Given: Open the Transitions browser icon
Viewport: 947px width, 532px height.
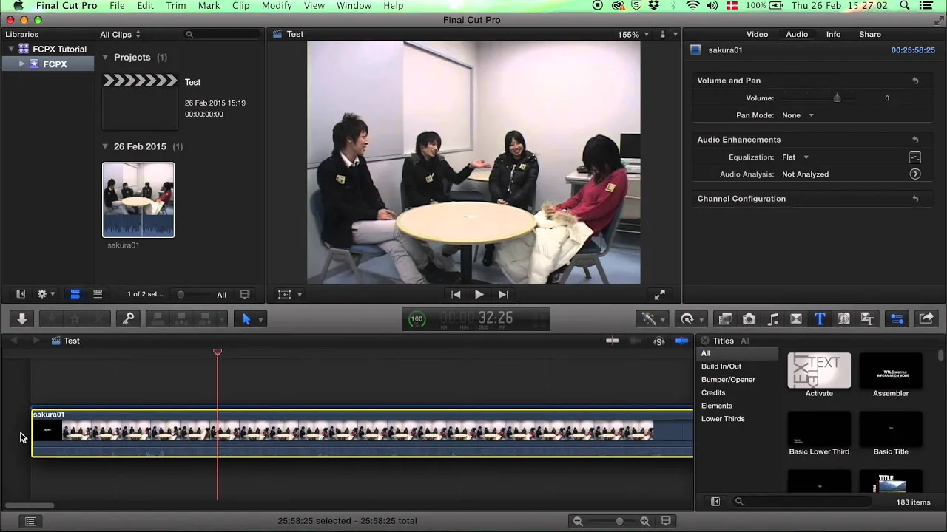Looking at the screenshot, I should pyautogui.click(x=796, y=318).
